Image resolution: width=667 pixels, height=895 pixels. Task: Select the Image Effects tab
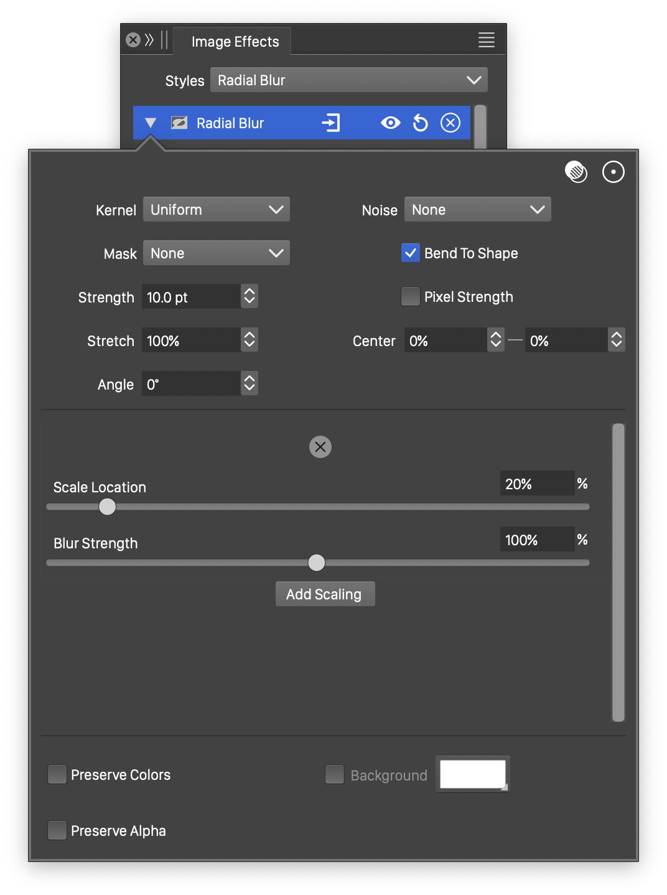click(x=235, y=42)
